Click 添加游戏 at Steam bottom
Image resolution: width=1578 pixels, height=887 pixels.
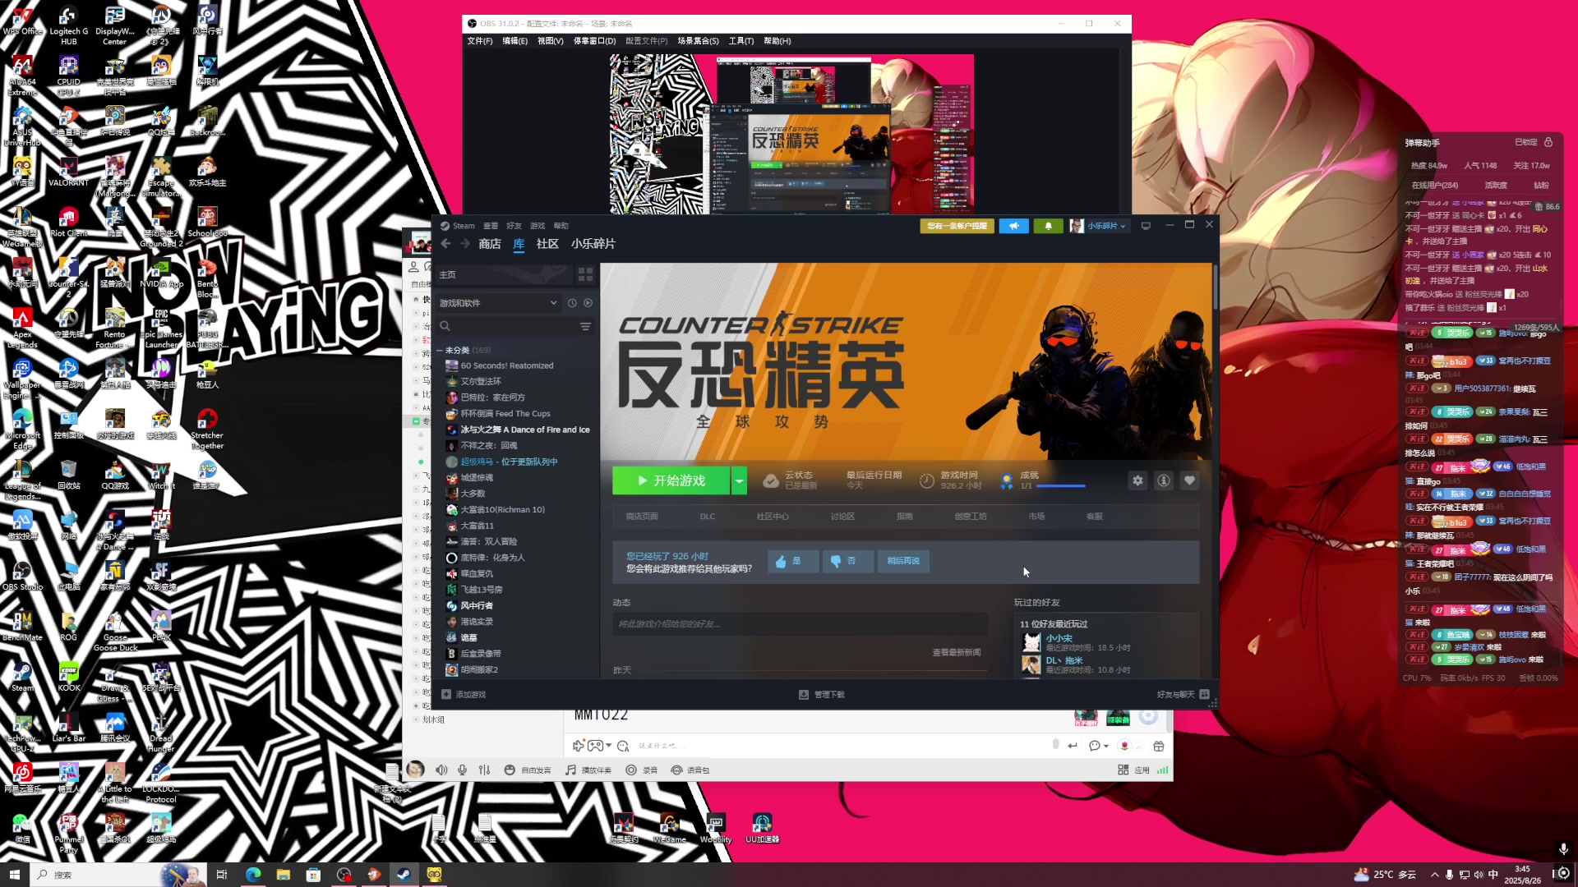(x=464, y=695)
